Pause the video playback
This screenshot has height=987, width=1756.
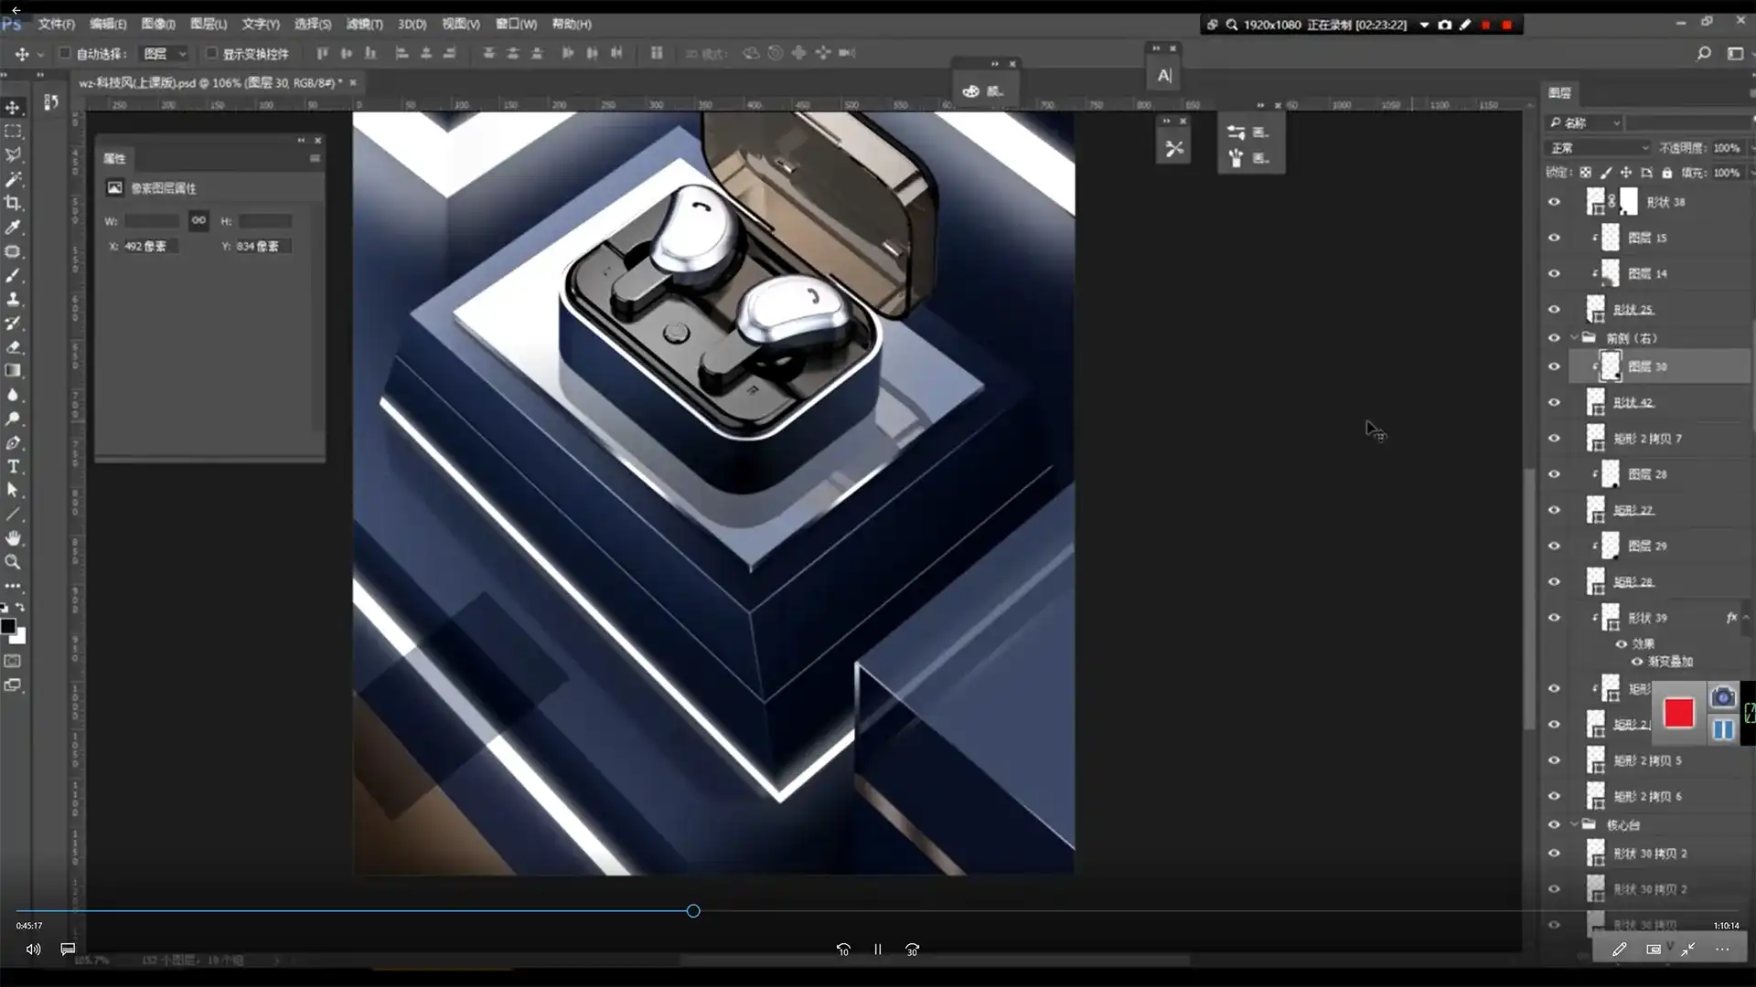[x=877, y=950]
